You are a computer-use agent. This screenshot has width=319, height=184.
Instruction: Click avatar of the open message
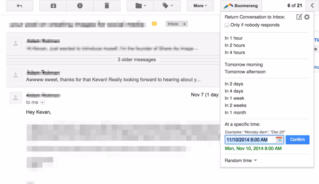16,98
